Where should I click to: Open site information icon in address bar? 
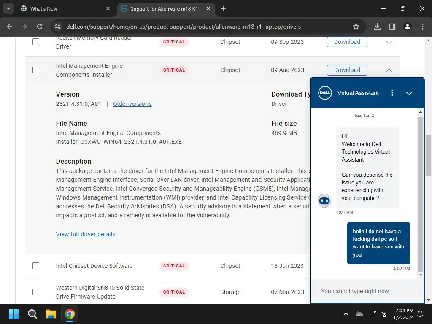point(58,27)
